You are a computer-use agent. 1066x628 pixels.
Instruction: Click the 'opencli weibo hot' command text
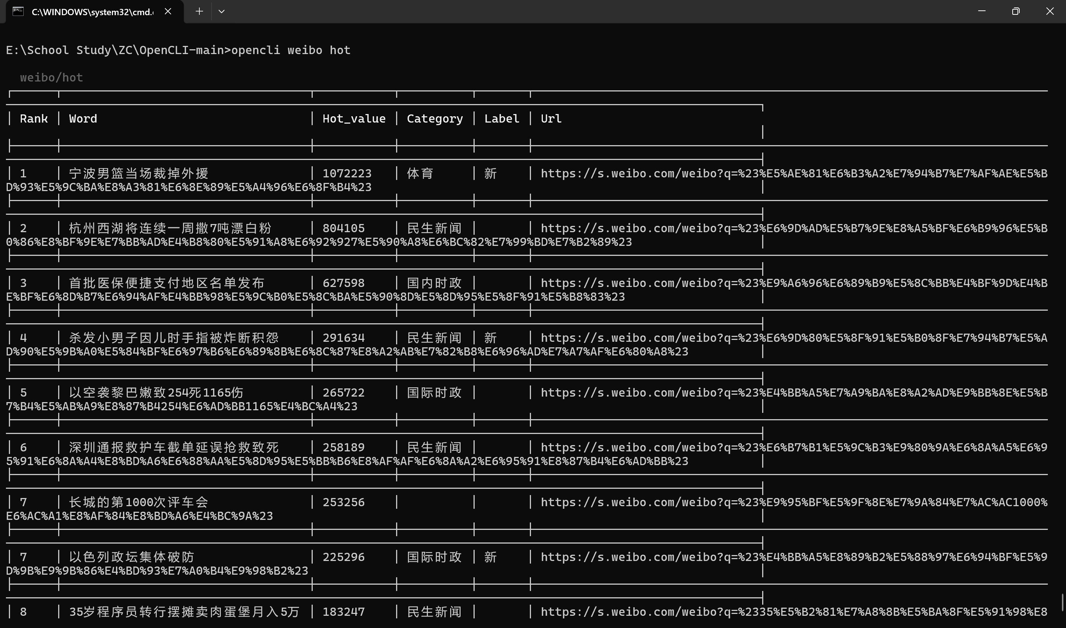tap(290, 50)
